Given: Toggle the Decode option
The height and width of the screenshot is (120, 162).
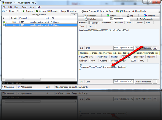Looking at the screenshot, I should pos(52,11).
